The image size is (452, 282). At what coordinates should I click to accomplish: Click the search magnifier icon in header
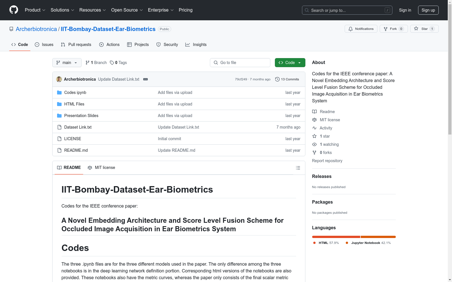[307, 10]
